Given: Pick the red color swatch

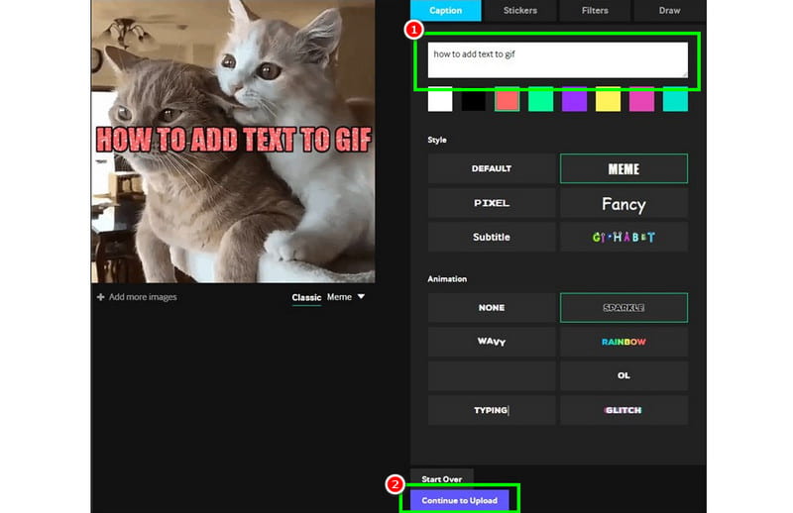Looking at the screenshot, I should pos(507,99).
